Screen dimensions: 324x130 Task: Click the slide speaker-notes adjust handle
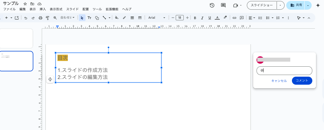coord(50,79)
